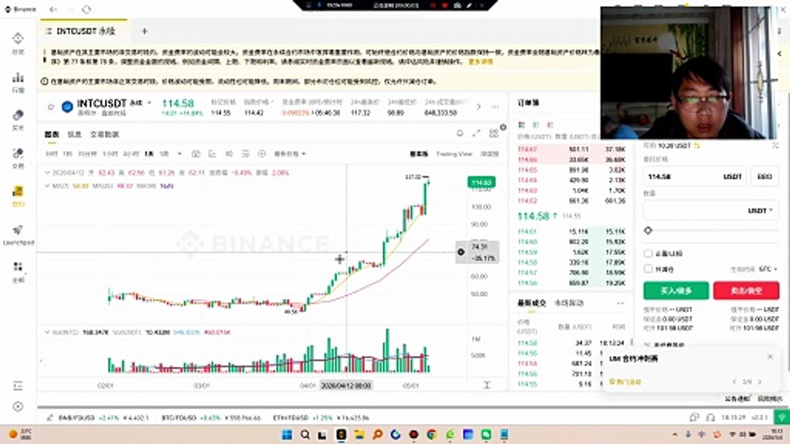This screenshot has width=790, height=444.
Task: Enable the take-profit/stop-loss checkbox
Action: pos(648,253)
